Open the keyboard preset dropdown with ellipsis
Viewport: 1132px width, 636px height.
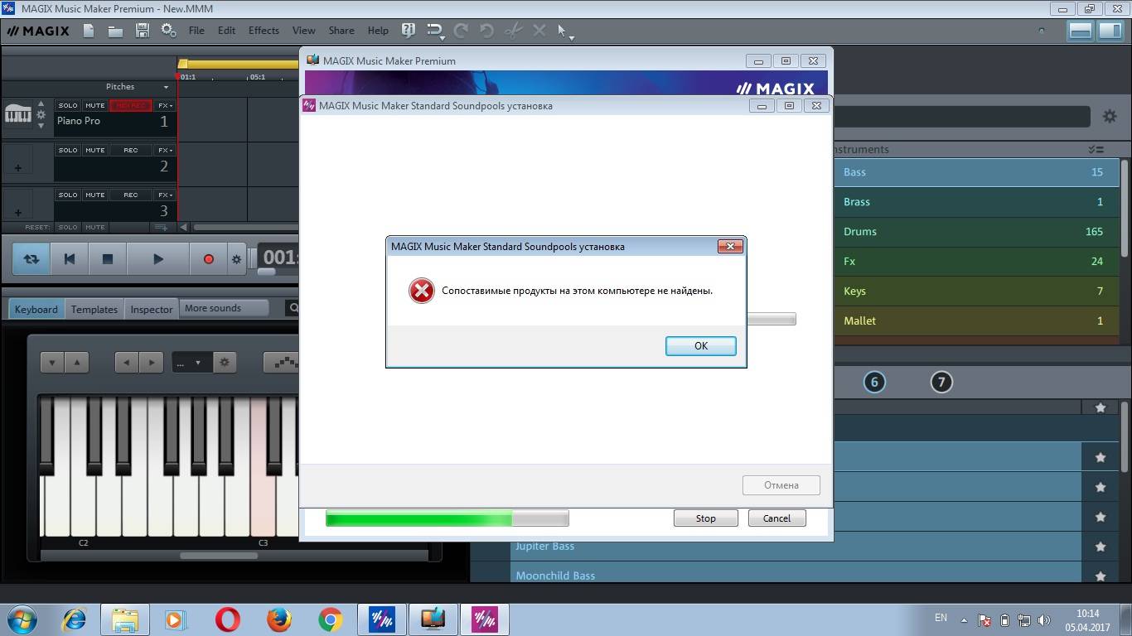(x=191, y=362)
